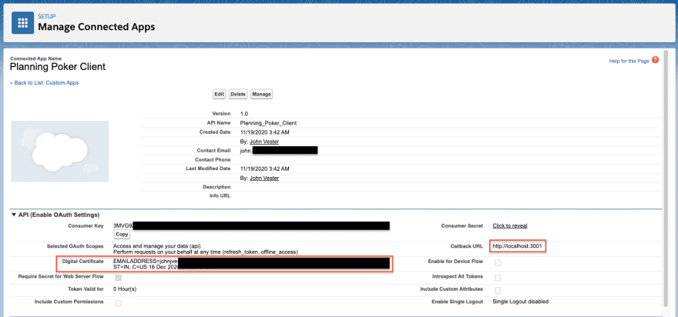This screenshot has width=678, height=317.
Task: Click the Contact Email label
Action: pyautogui.click(x=213, y=150)
